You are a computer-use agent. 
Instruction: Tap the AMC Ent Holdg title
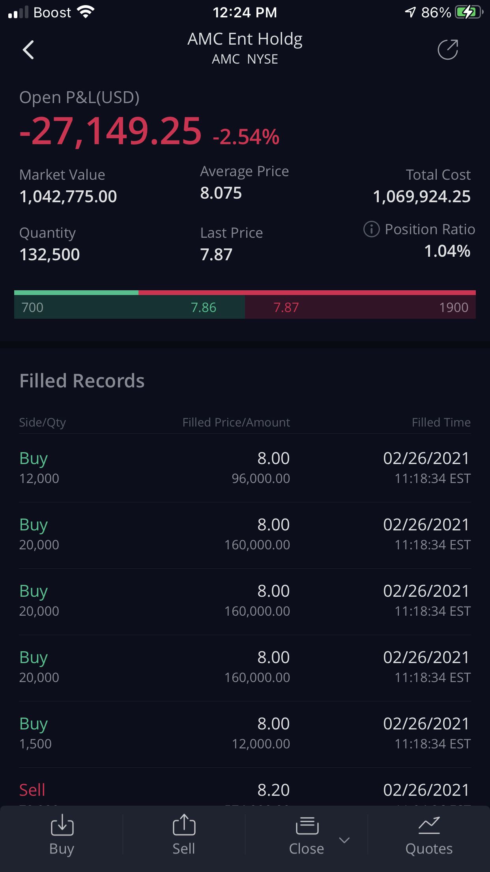click(x=245, y=39)
